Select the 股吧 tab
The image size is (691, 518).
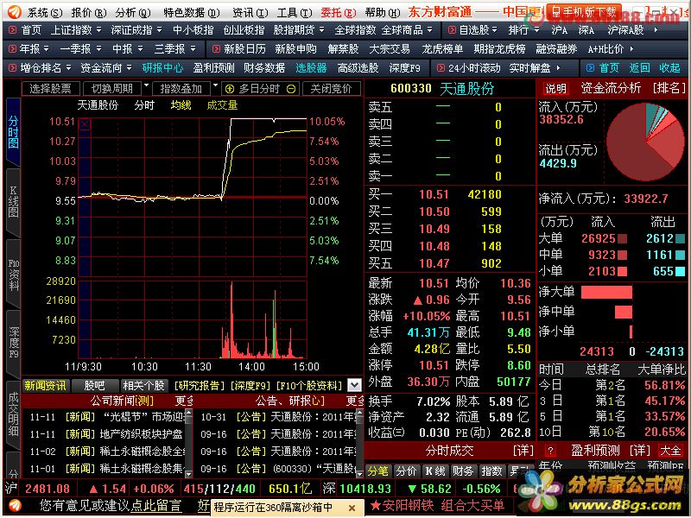click(x=94, y=385)
